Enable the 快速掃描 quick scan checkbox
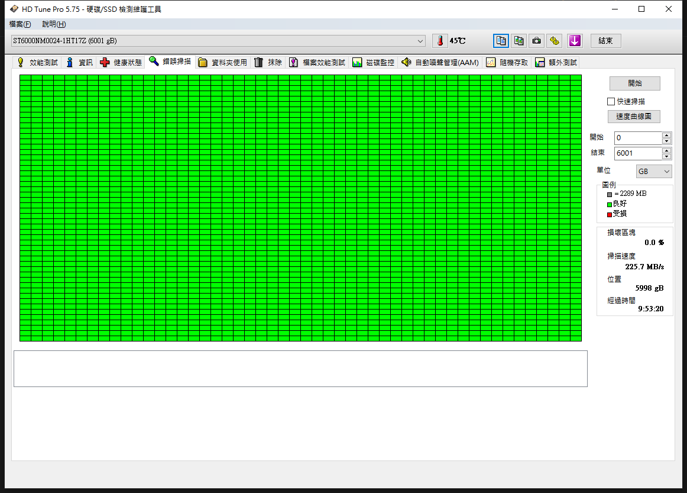The width and height of the screenshot is (687, 493). (611, 101)
